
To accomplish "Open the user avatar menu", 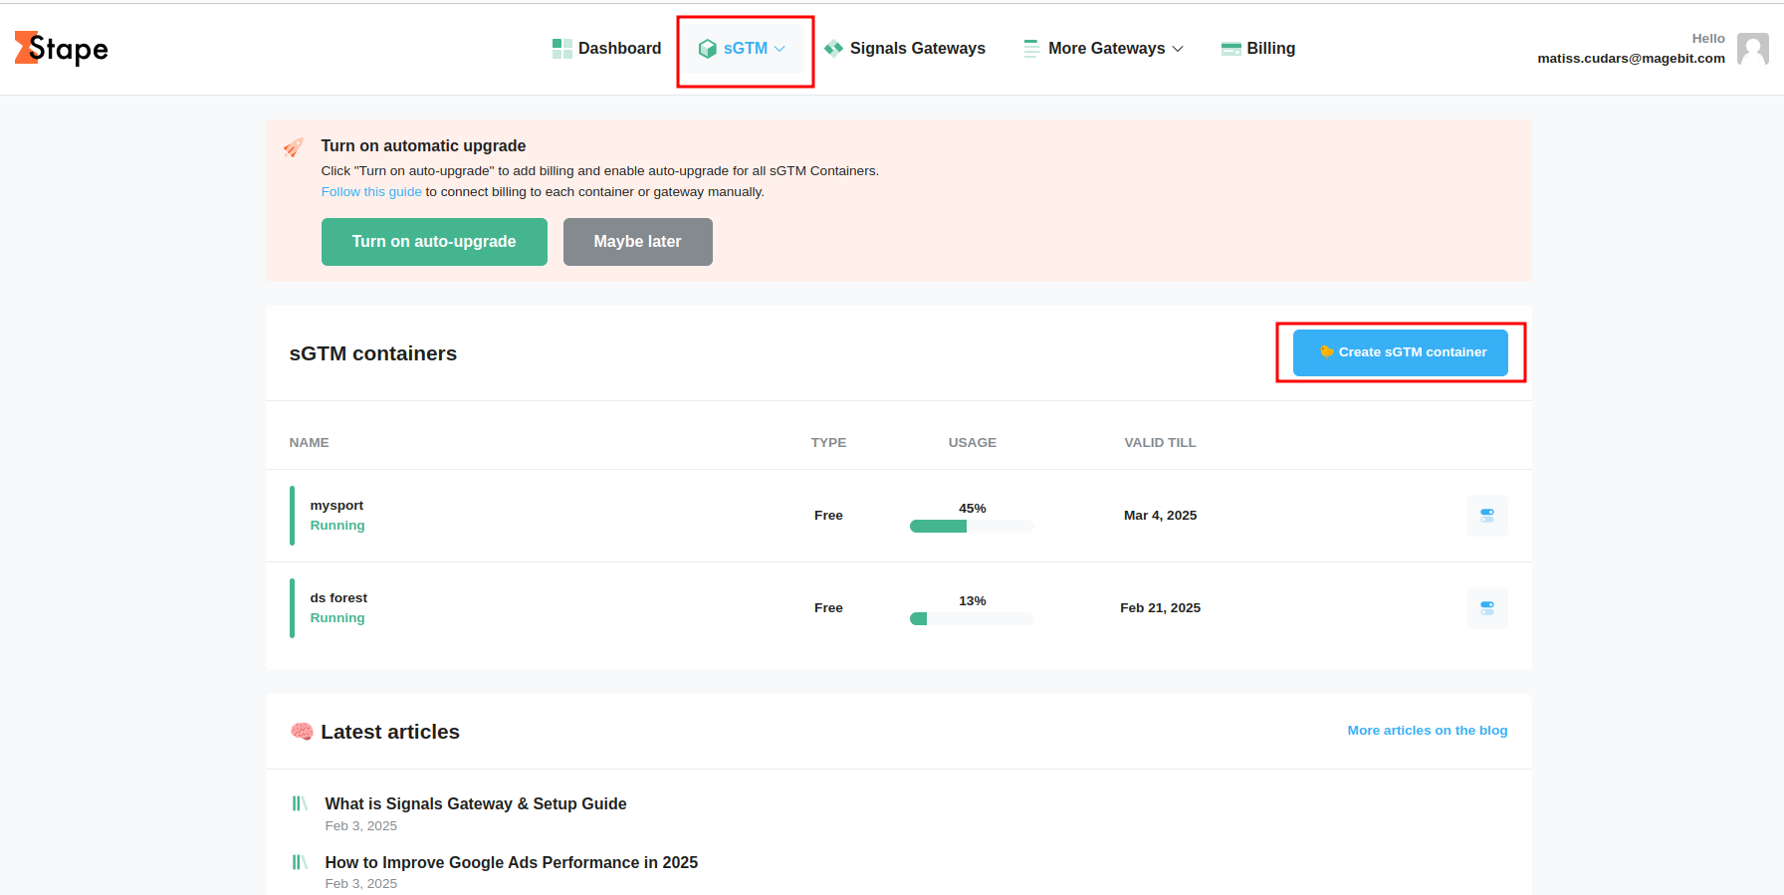I will click(1753, 48).
